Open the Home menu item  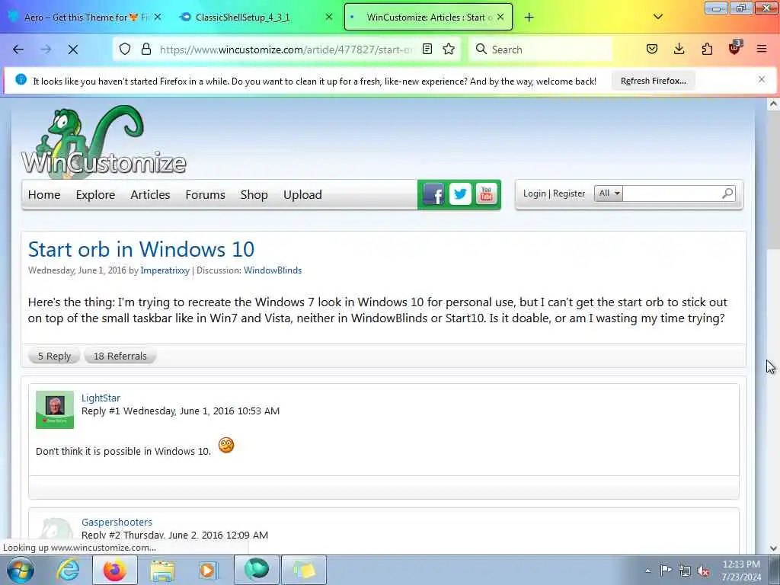44,194
